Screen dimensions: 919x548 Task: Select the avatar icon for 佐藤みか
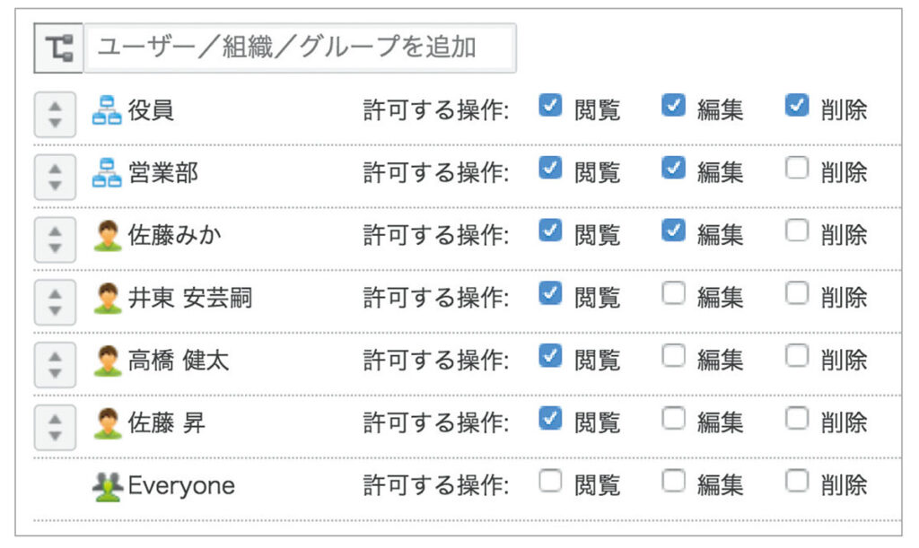click(107, 234)
